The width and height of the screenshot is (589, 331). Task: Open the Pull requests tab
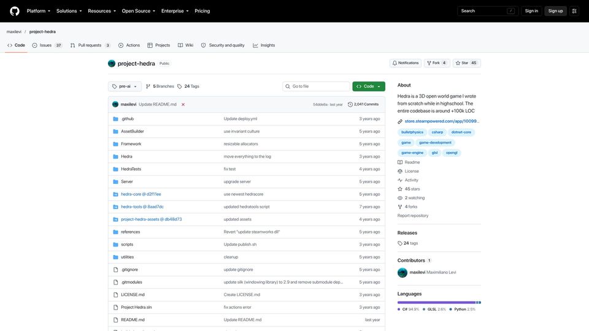click(90, 45)
